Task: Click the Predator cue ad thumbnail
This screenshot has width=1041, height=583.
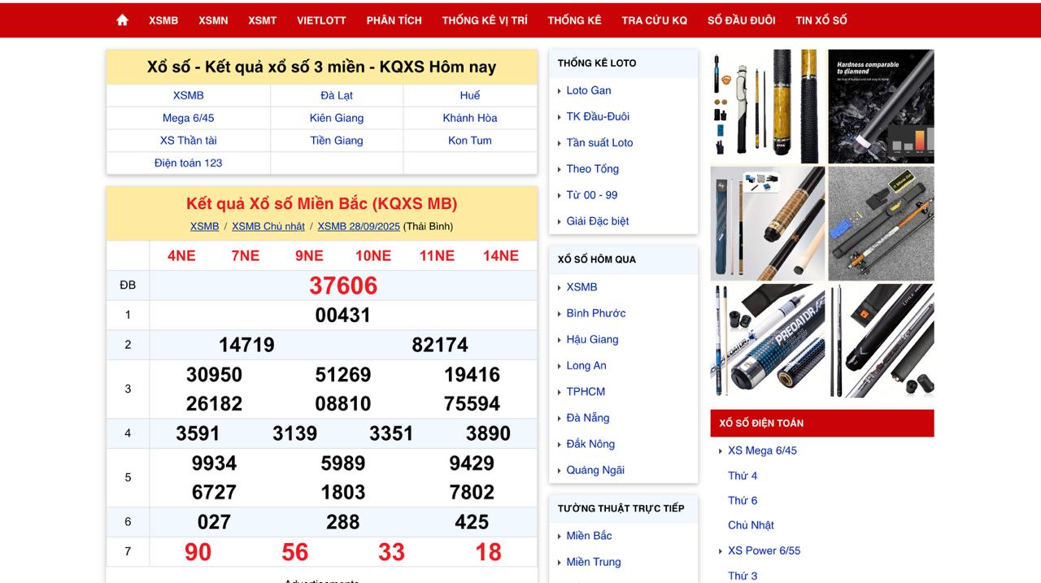Action: (x=768, y=341)
